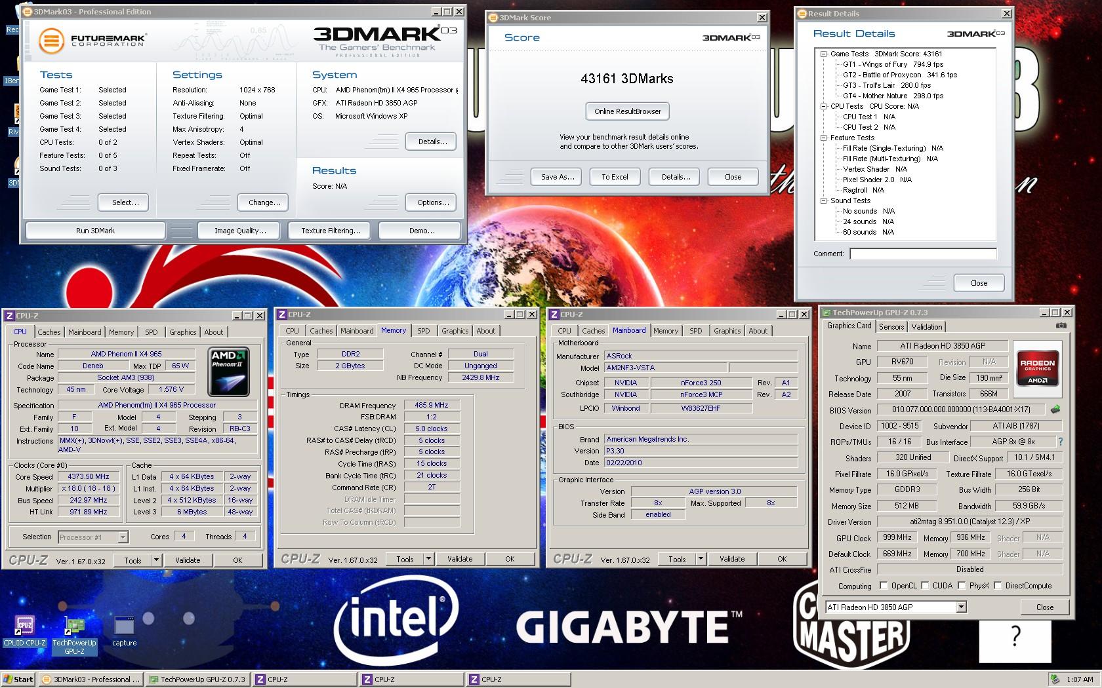
Task: Click the BIOS save chip icon in GPU-Z
Action: (1055, 410)
